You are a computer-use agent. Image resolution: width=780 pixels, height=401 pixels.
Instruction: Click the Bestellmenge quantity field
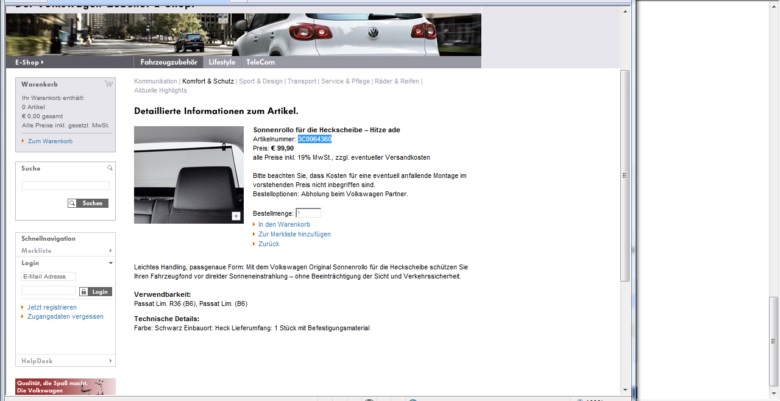(x=308, y=213)
